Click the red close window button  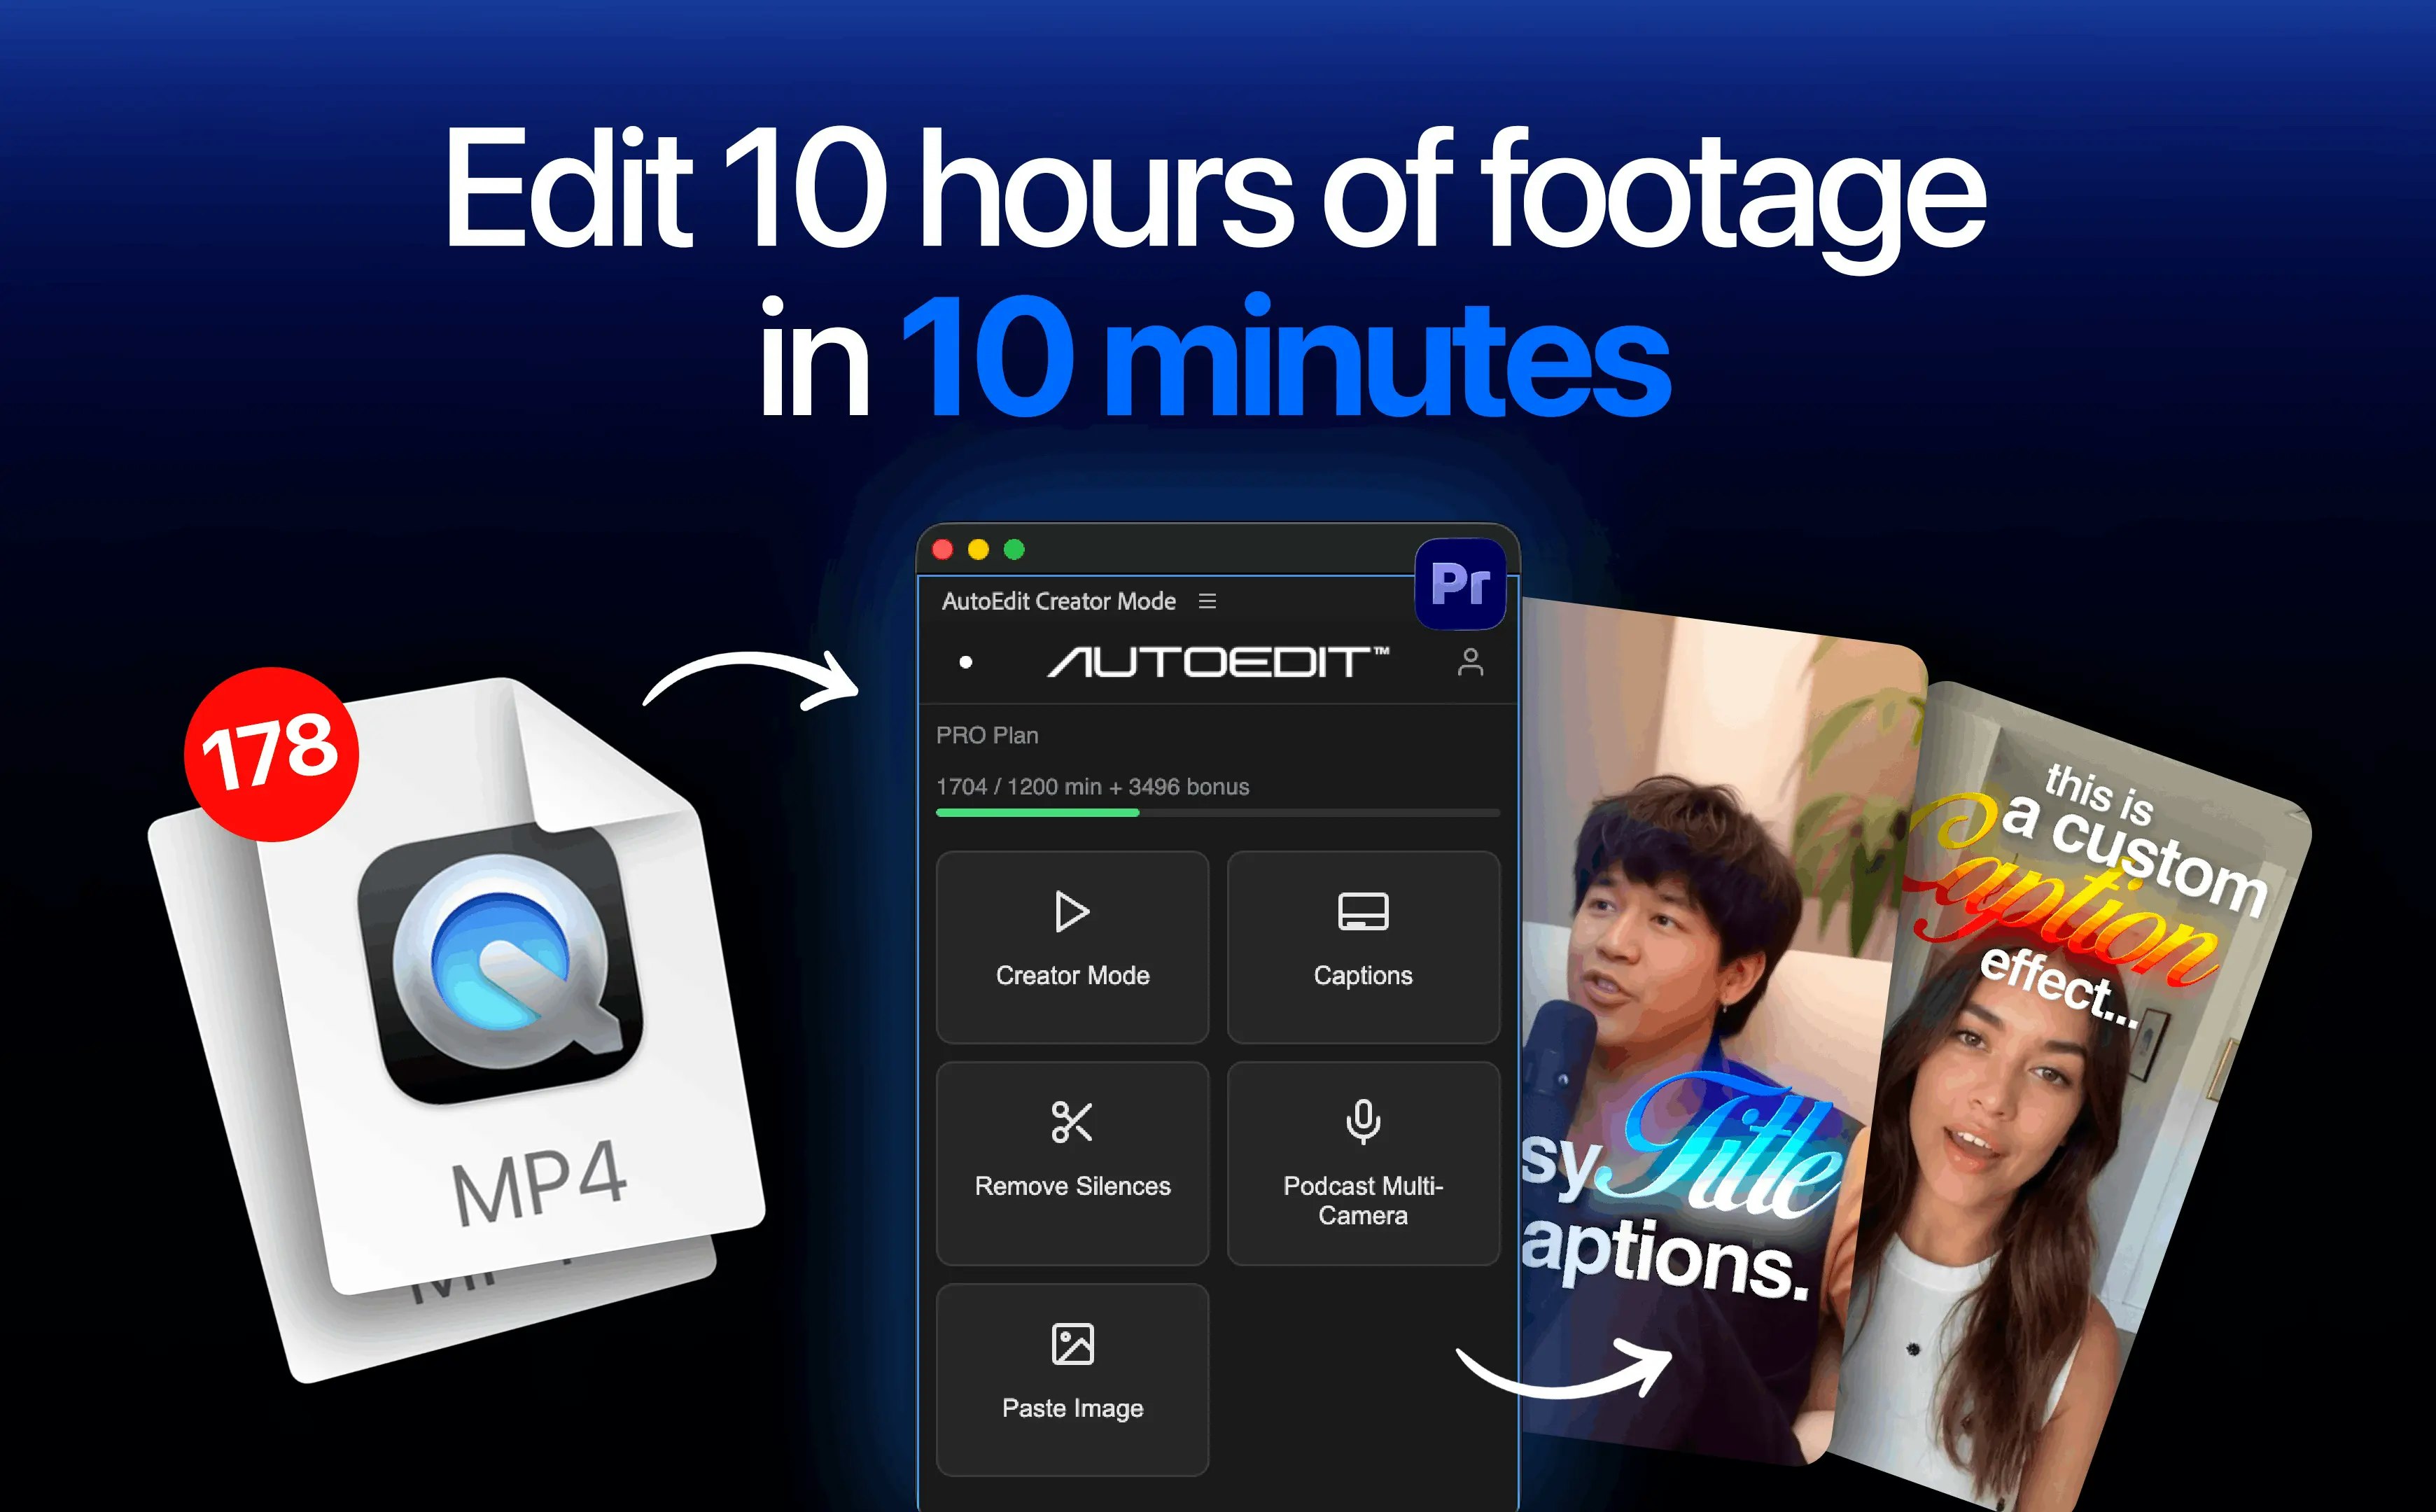[942, 549]
